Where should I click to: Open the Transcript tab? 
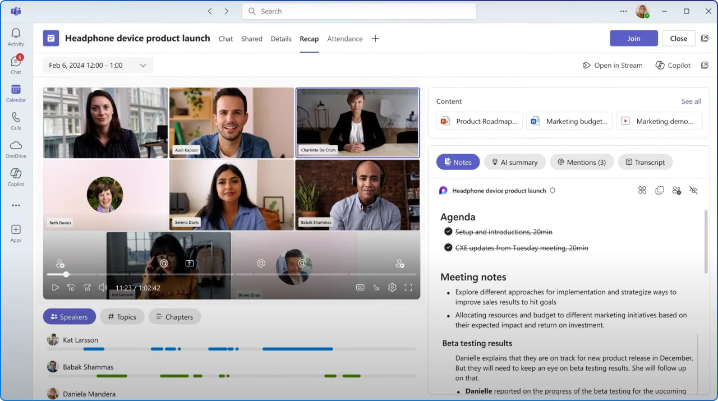coord(645,162)
